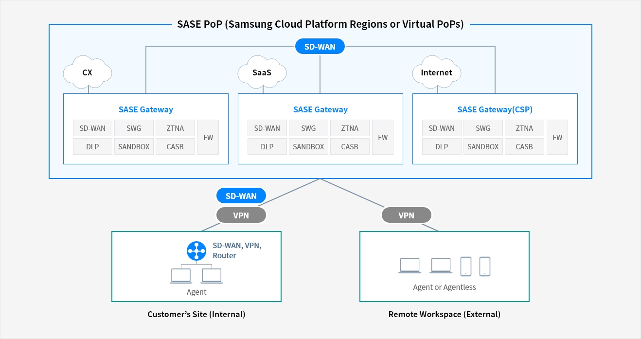Screen dimensions: 641x339
Task: Click the SASE Gateway title under the SaaS cloud
Action: (320, 109)
